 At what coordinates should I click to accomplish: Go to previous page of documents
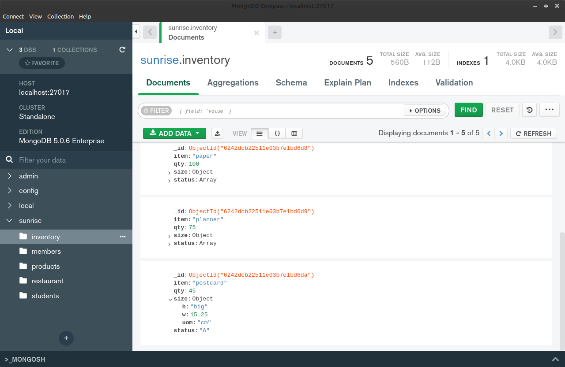(x=489, y=133)
